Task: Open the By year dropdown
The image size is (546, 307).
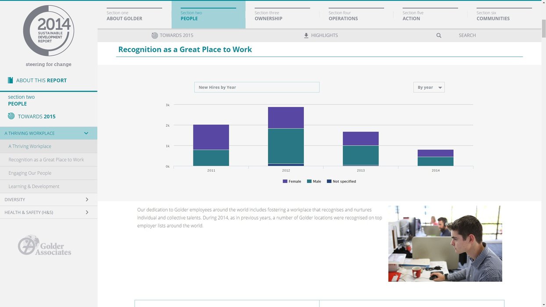Action: tap(429, 87)
